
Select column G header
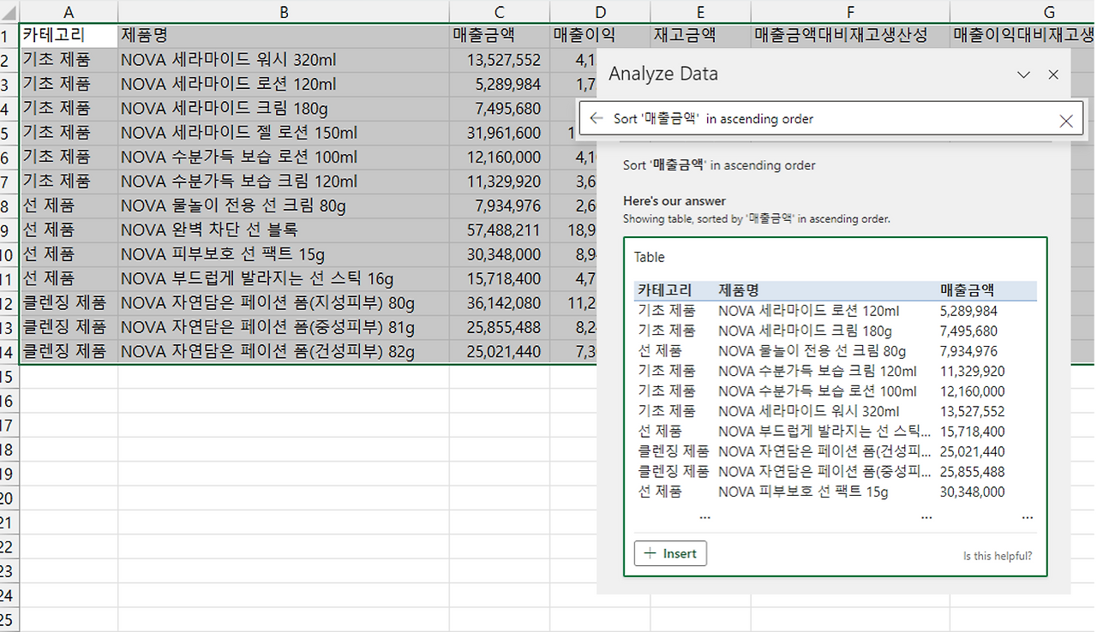click(x=1022, y=11)
